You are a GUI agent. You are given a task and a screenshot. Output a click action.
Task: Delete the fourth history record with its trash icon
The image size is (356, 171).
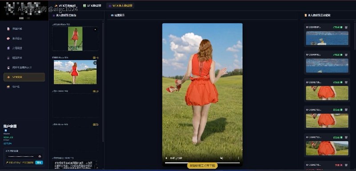[346, 110]
